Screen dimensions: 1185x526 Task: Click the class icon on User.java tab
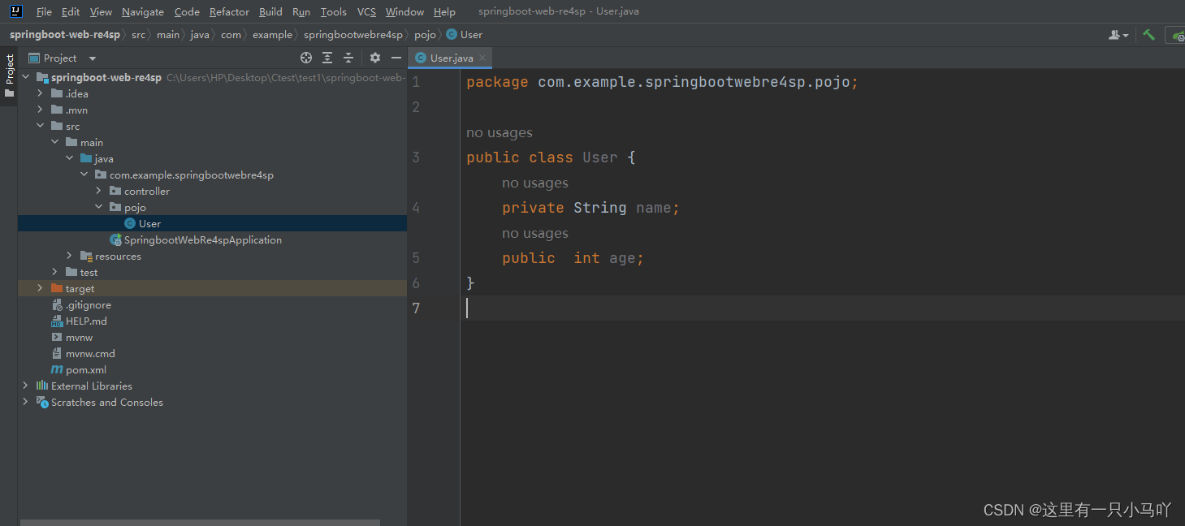pos(421,58)
